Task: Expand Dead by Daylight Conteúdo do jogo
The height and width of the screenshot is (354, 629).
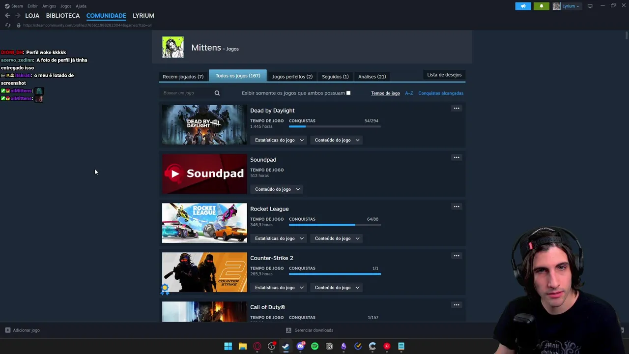Action: [337, 140]
